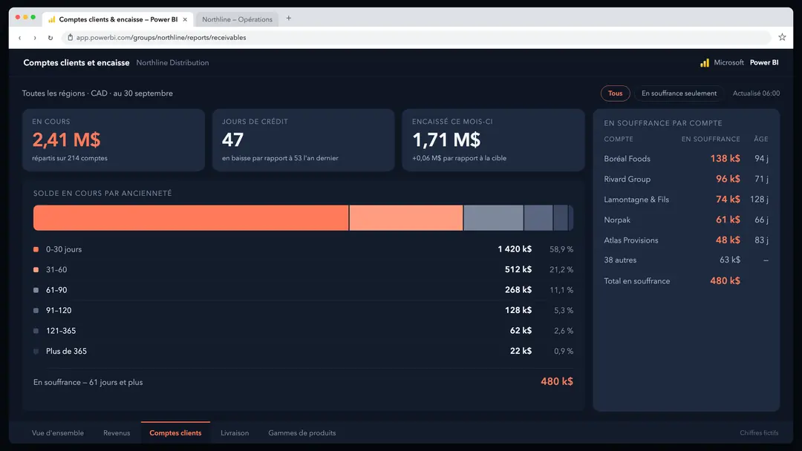This screenshot has height=451, width=802.
Task: Enable En souffrance seulement filter
Action: coord(679,93)
